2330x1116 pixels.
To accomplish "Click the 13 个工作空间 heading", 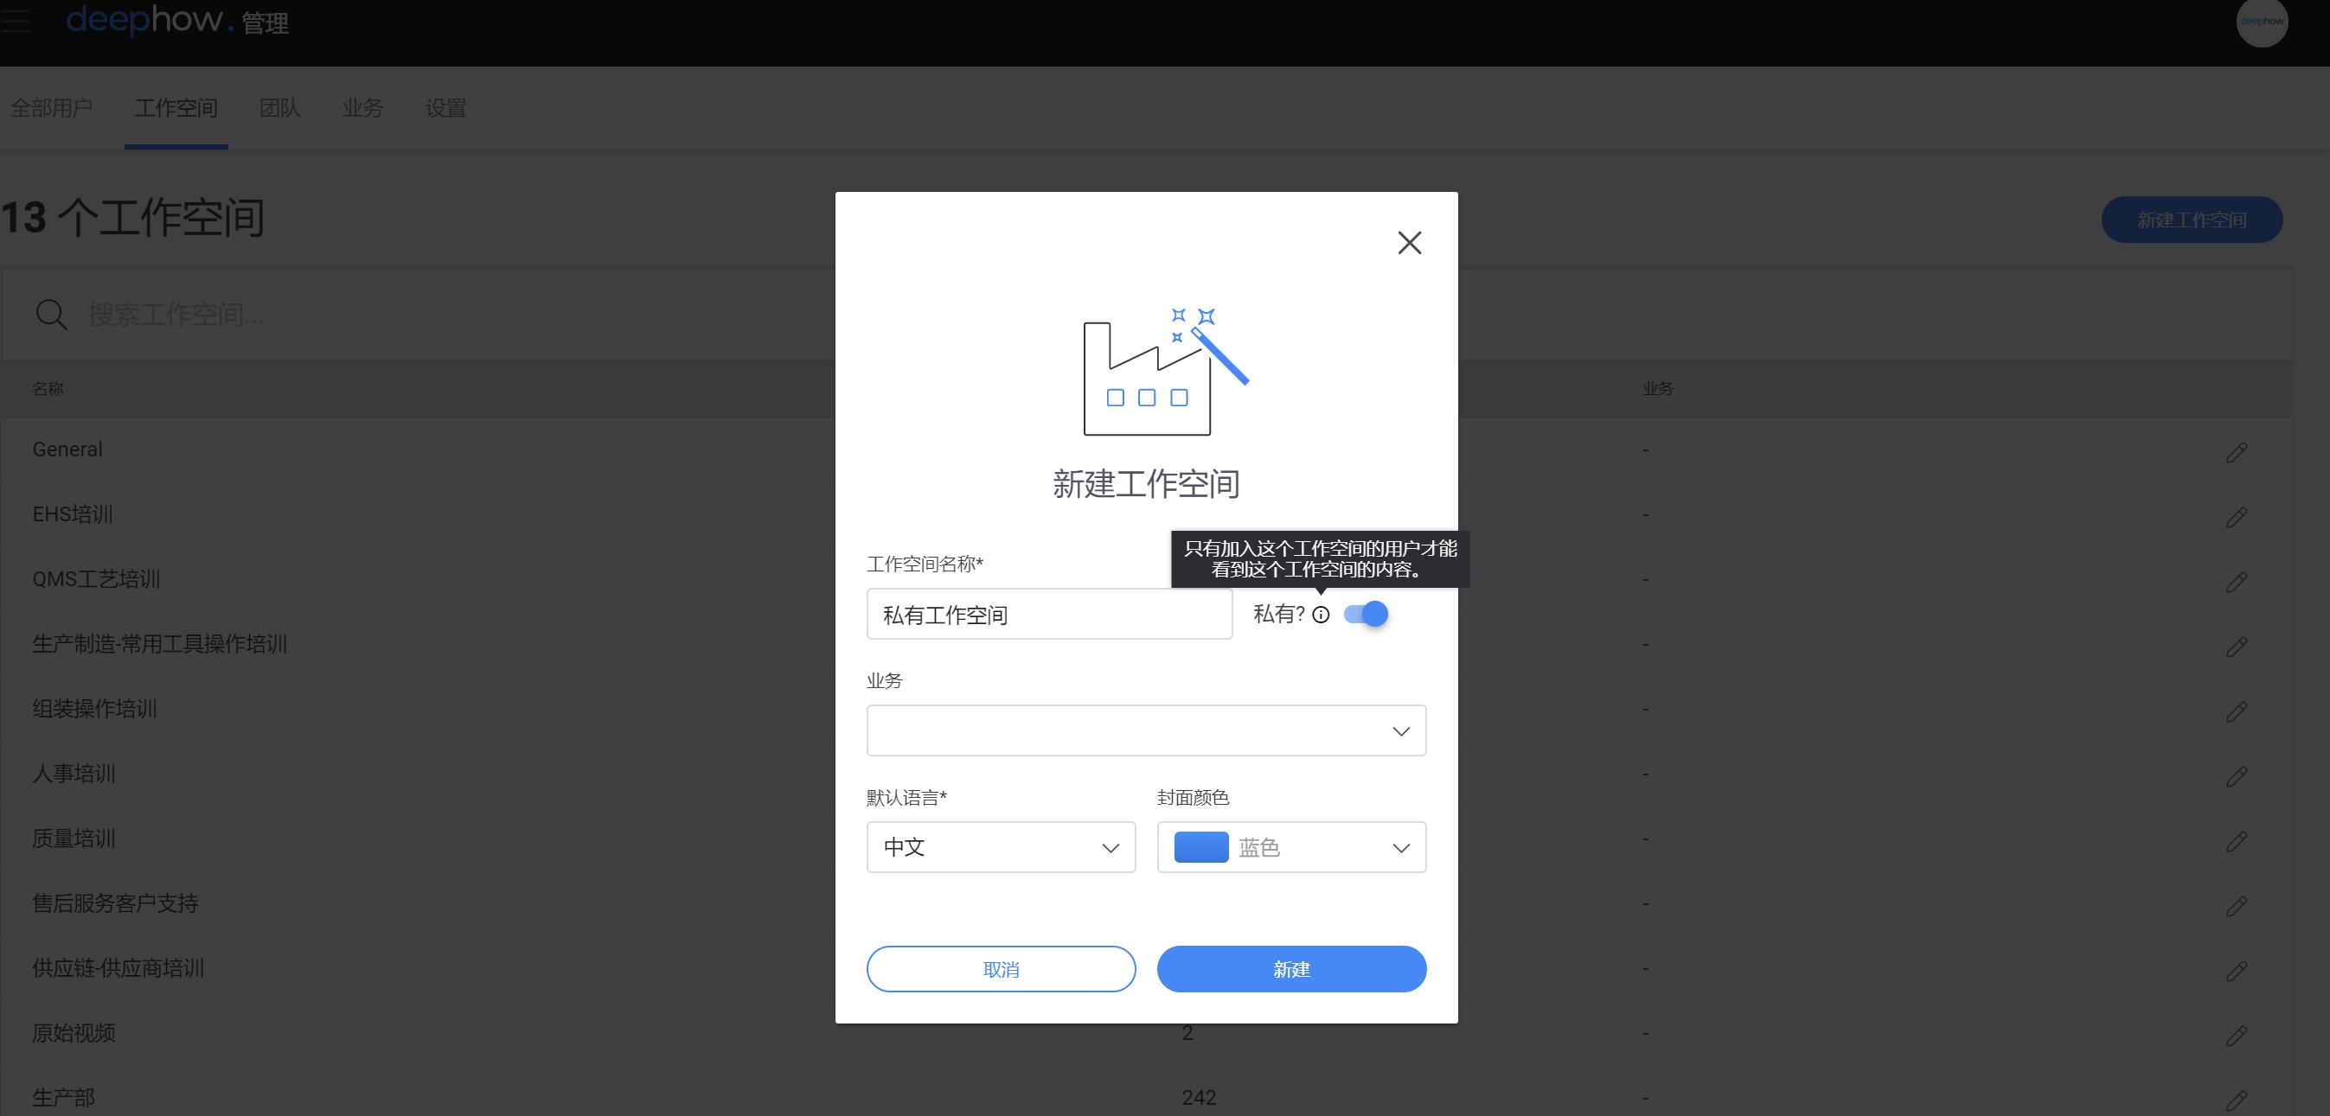I will click(x=132, y=218).
